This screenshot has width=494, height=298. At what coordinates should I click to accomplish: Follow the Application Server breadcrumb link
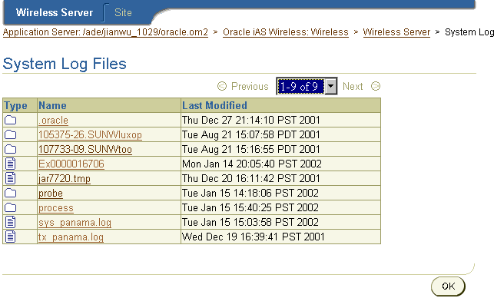(x=105, y=32)
